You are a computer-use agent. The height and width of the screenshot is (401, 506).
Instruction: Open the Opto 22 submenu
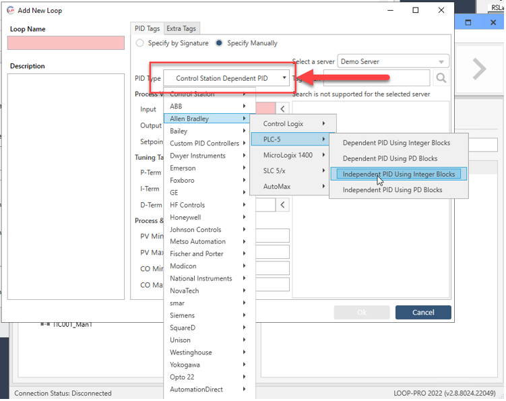click(x=208, y=377)
